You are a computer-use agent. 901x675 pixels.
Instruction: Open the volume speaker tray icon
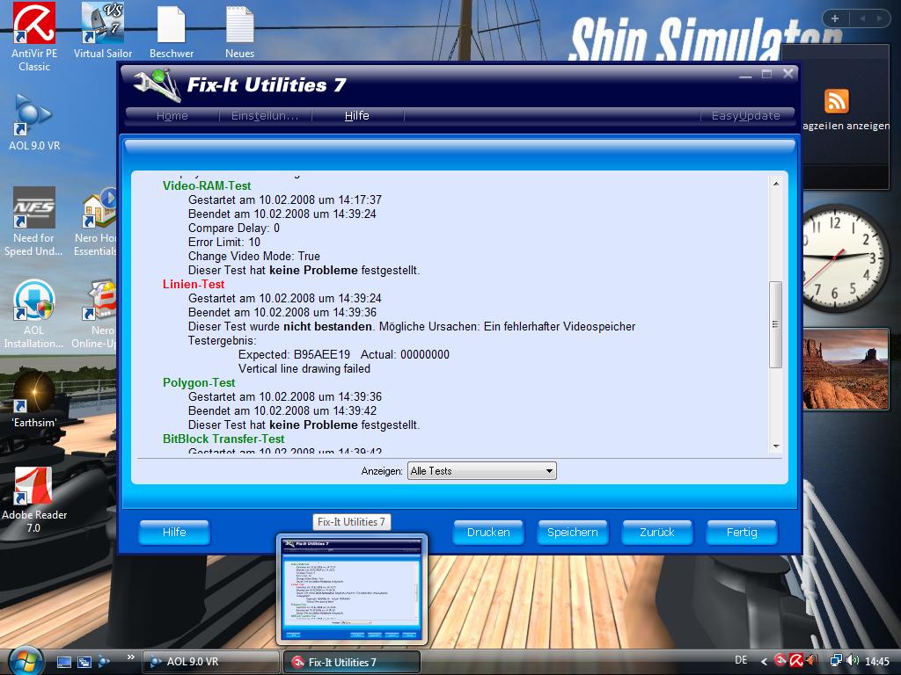click(852, 661)
